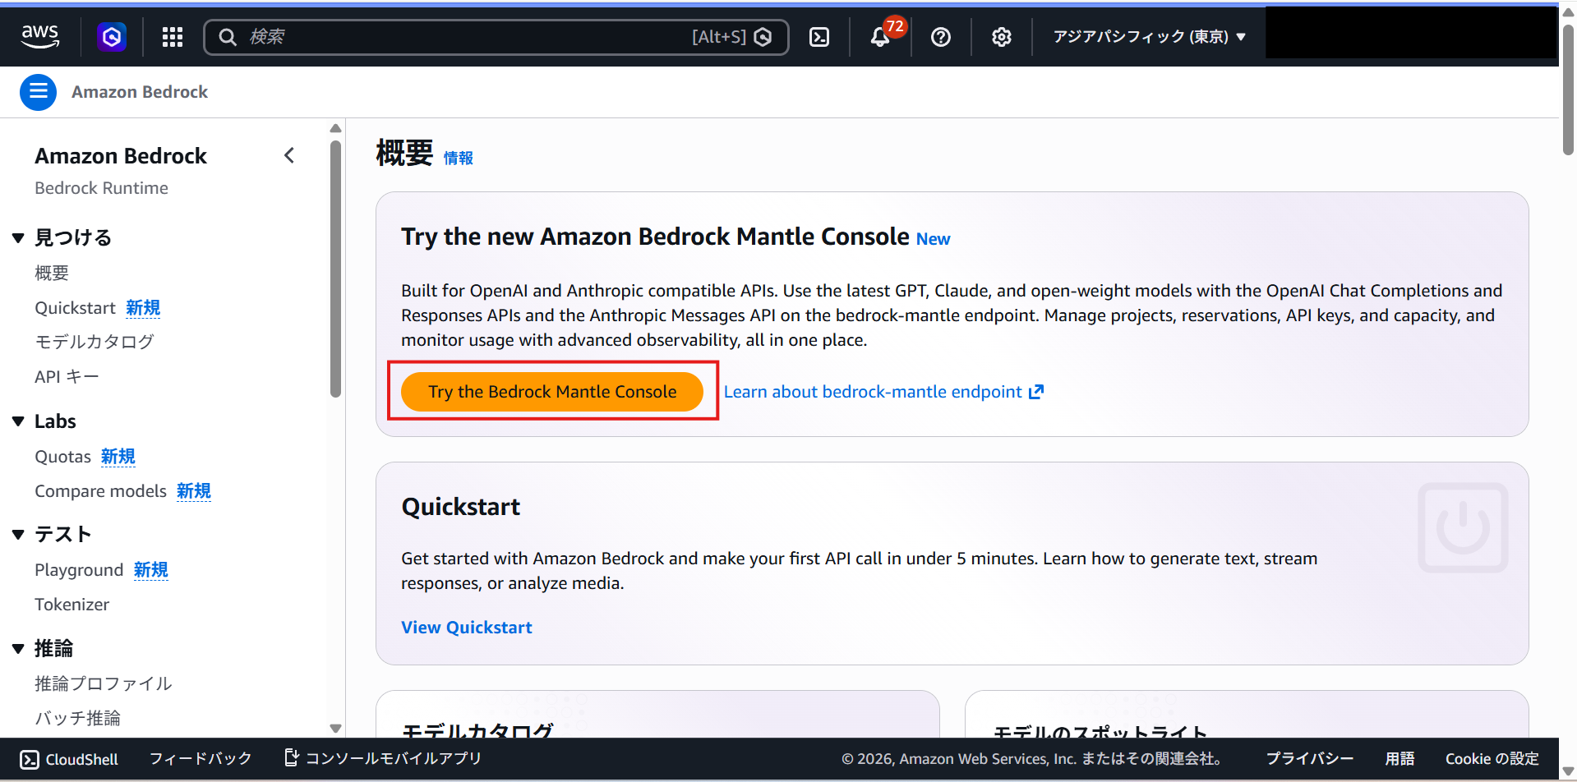Open 推論プロファイル in the sidebar
The image size is (1577, 782).
click(x=104, y=683)
